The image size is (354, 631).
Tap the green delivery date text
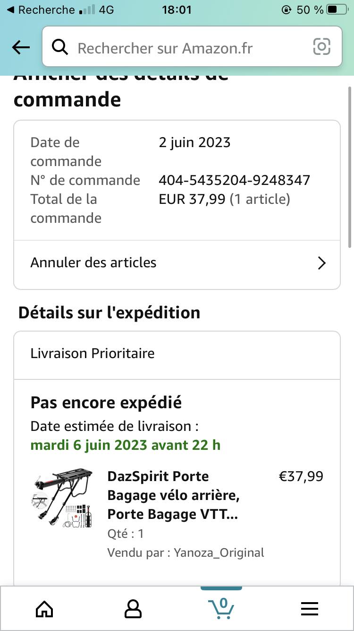(126, 445)
